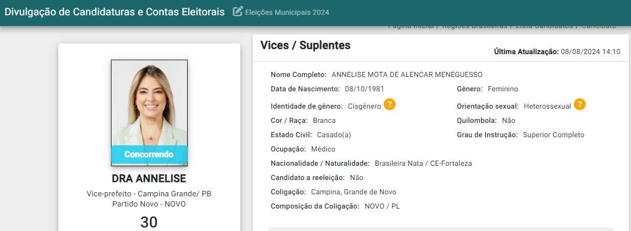Click the Partido Novo - NOVO text
Screen dimensions: 631x231
(149, 204)
